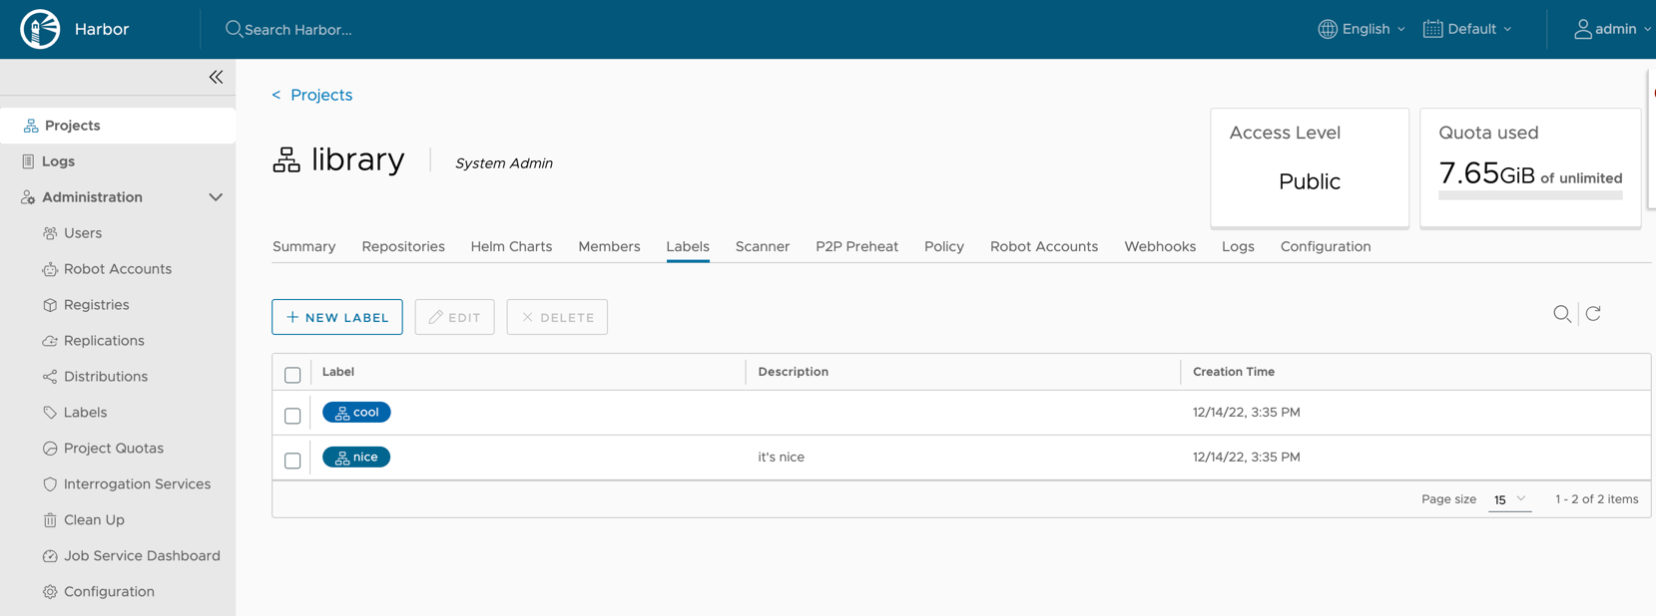1656x616 pixels.
Task: Switch to the Robot Accounts tab
Action: pyautogui.click(x=1043, y=246)
